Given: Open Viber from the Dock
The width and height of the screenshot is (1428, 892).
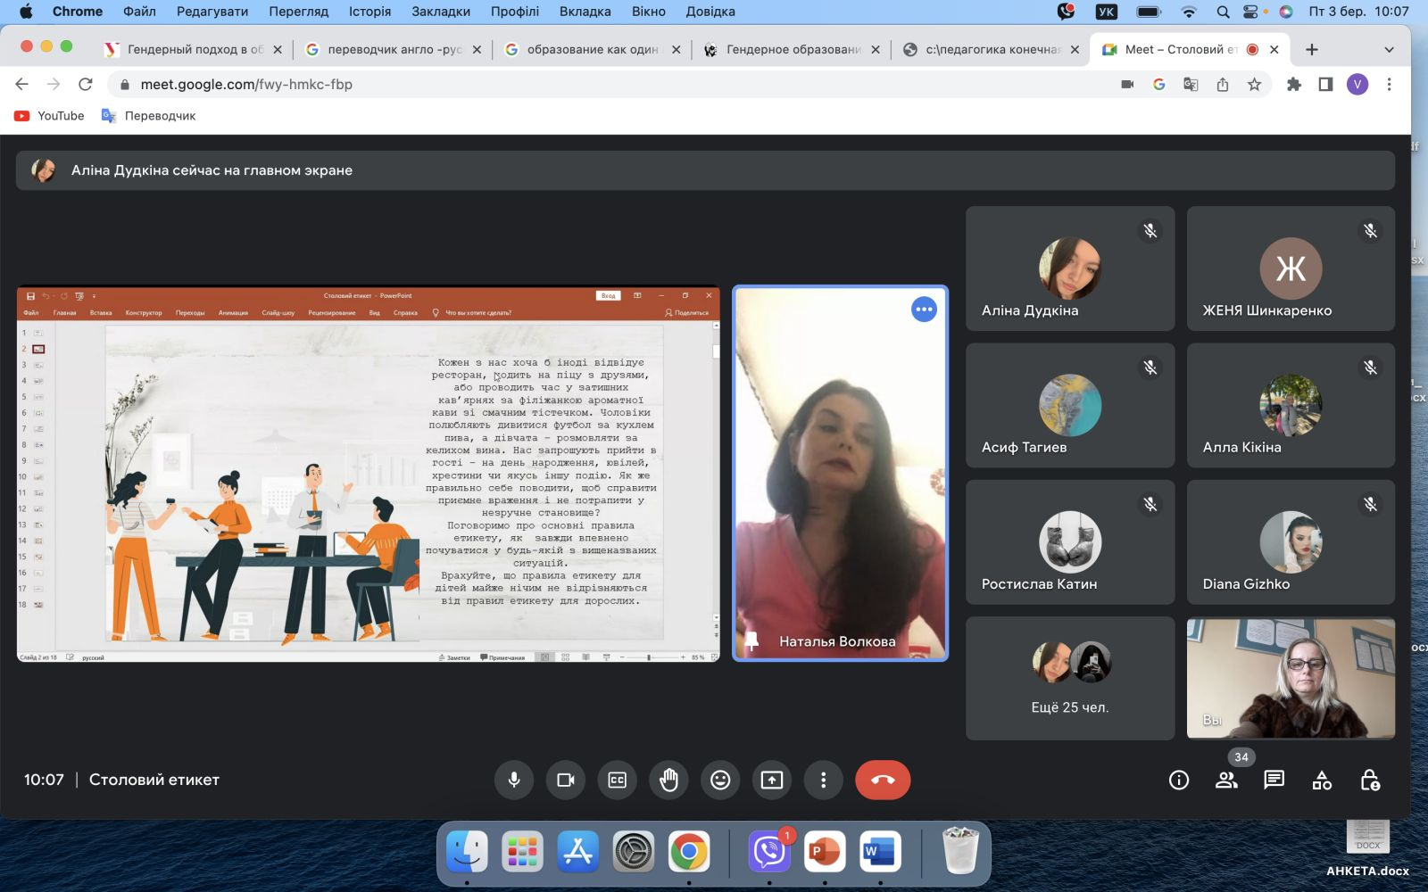Looking at the screenshot, I should (x=769, y=852).
